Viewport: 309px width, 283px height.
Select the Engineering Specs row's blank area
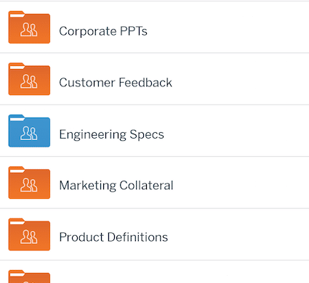click(236, 131)
